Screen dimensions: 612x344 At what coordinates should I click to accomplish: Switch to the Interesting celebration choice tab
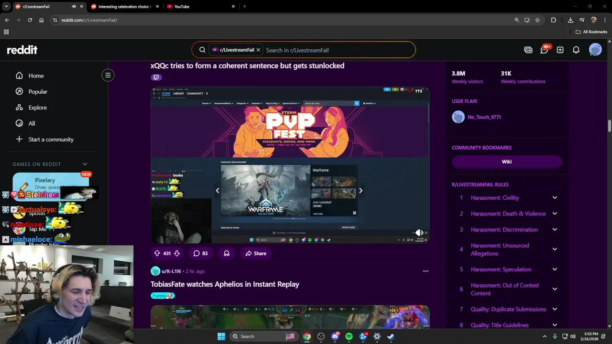[x=124, y=7]
